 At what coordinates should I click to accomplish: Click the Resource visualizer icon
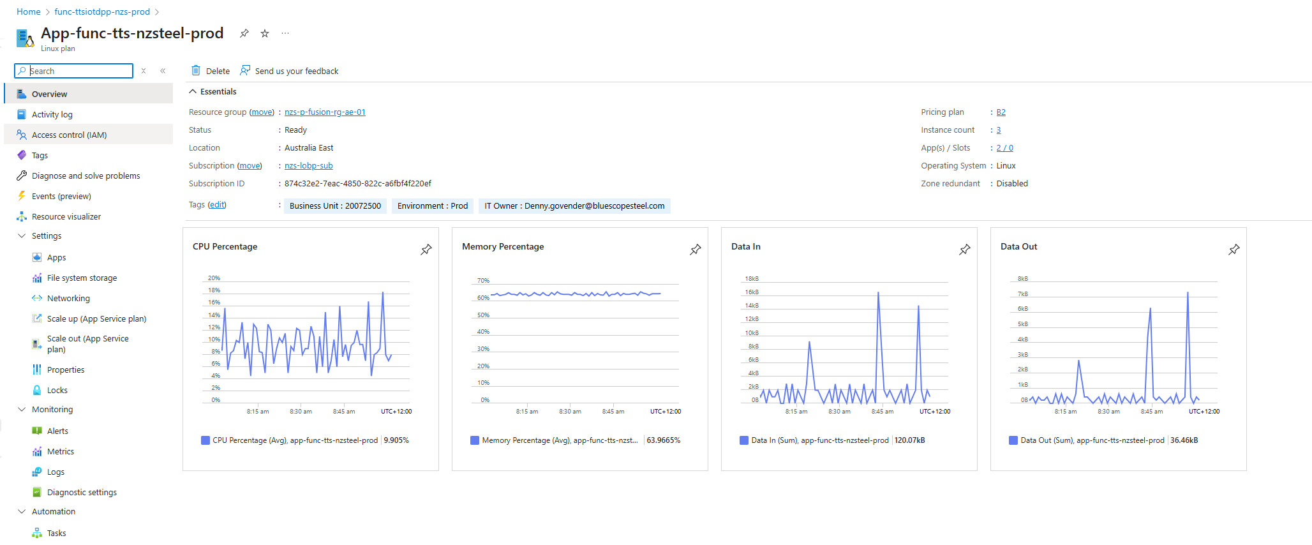click(x=22, y=216)
